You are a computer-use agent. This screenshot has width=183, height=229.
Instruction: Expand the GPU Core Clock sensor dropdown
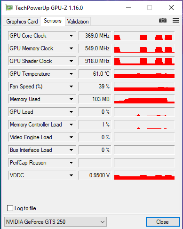[71, 36]
